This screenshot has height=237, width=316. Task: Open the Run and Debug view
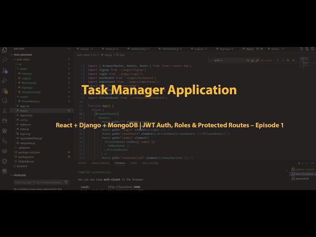tap(4, 80)
